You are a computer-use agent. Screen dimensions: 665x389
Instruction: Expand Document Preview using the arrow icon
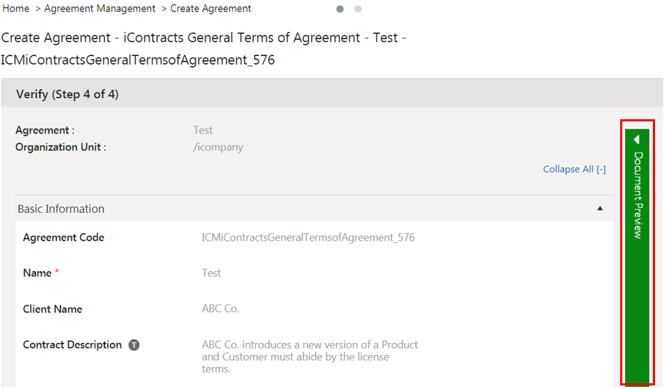(x=637, y=139)
